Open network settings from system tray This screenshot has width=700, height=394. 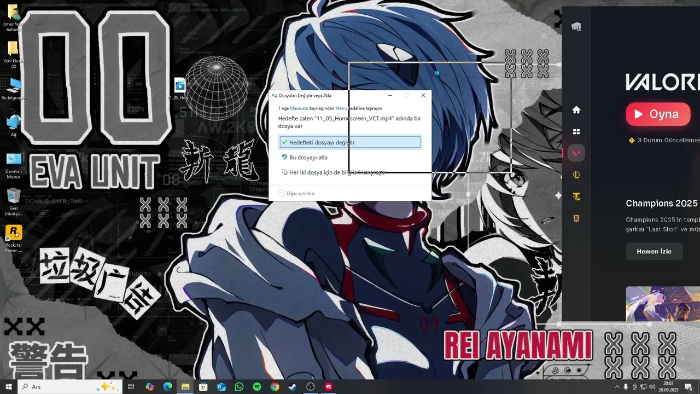(x=643, y=387)
